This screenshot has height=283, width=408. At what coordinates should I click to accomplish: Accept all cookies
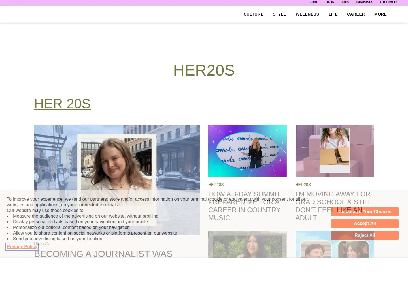[365, 224]
